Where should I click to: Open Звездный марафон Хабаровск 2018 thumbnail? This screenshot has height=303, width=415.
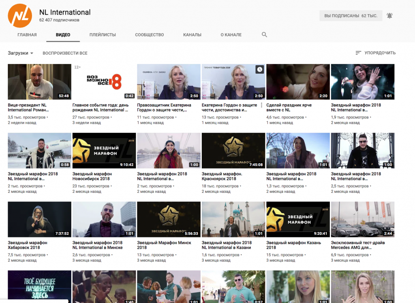(39, 220)
